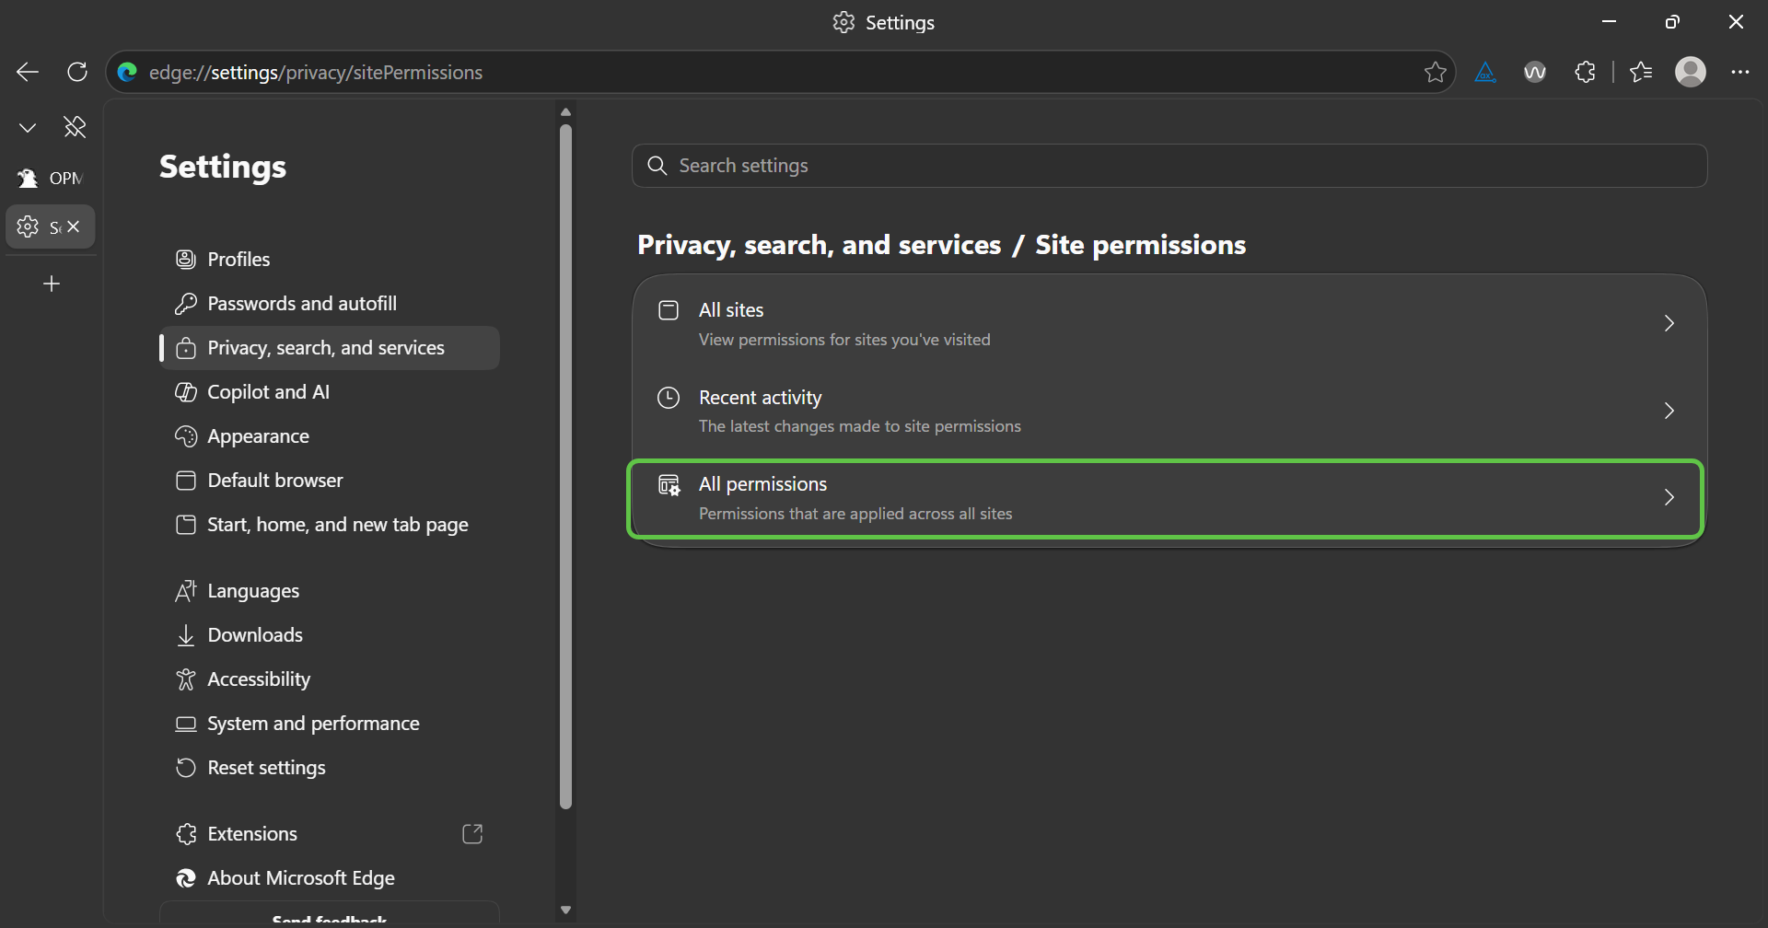Open the All sites row
This screenshot has height=928, width=1768.
click(1169, 324)
